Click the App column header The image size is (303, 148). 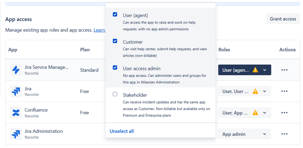pyautogui.click(x=13, y=50)
